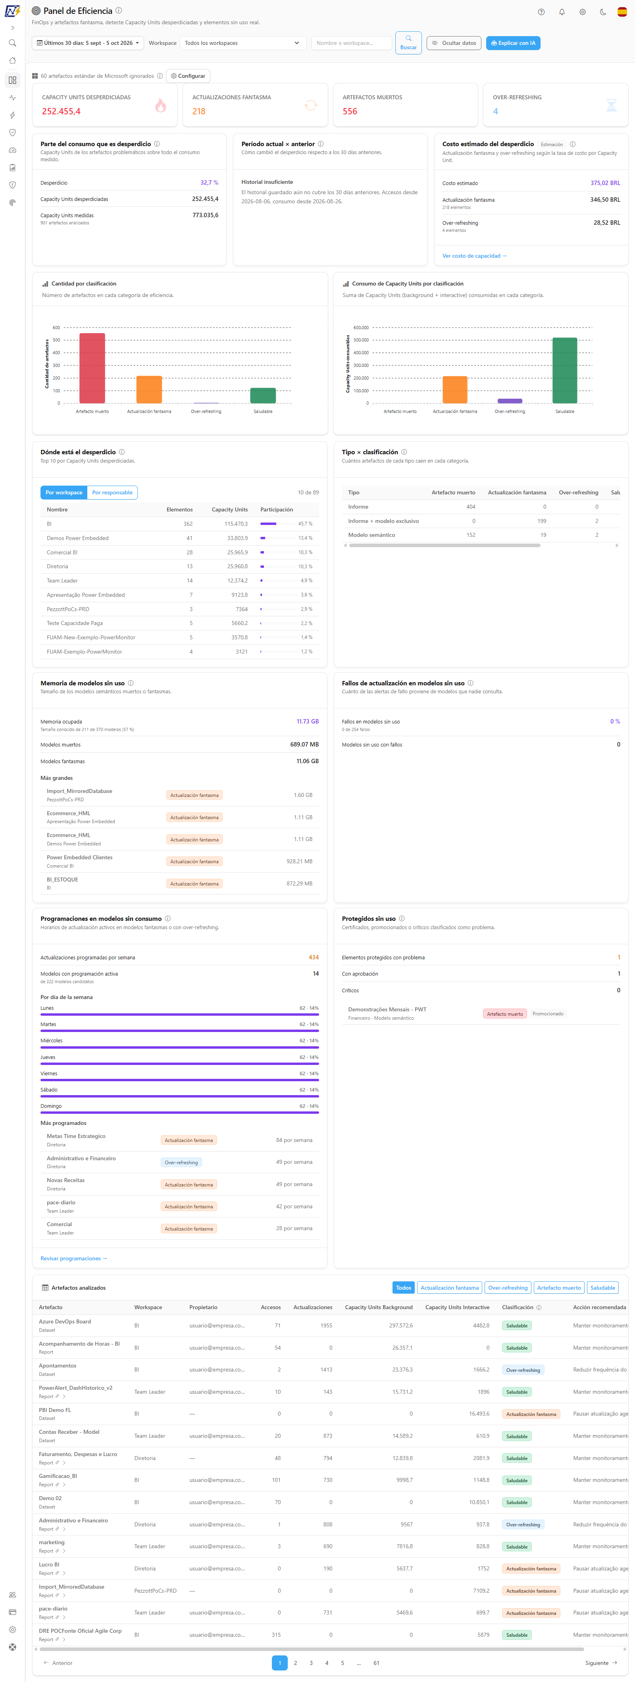
Task: Open the fingerprint sidebar icon
Action: [x=12, y=203]
